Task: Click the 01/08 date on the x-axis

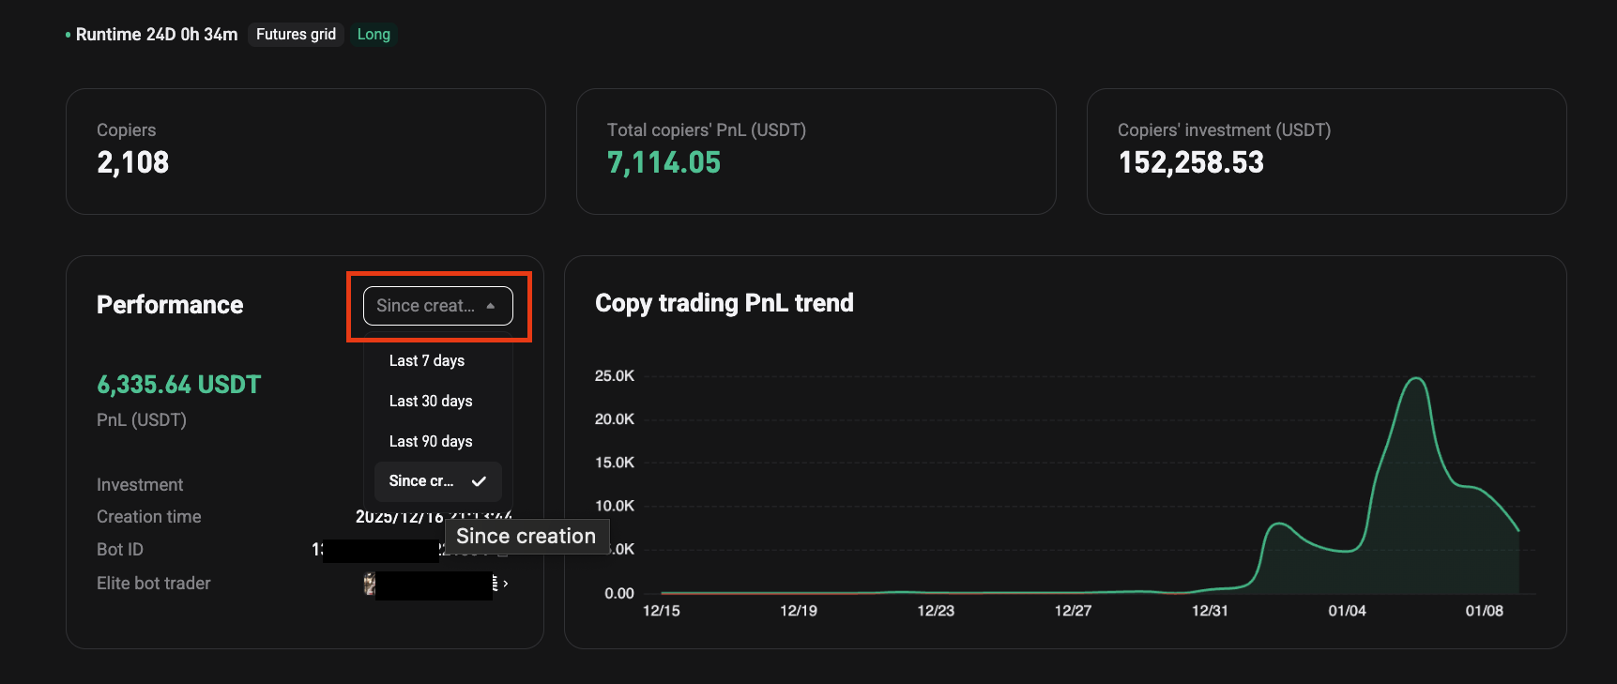Action: (1485, 611)
